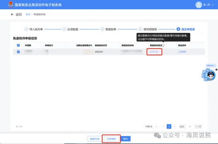The height and width of the screenshot is (144, 218).
Task: Click the 自检成功 status cell
Action: coord(99,52)
